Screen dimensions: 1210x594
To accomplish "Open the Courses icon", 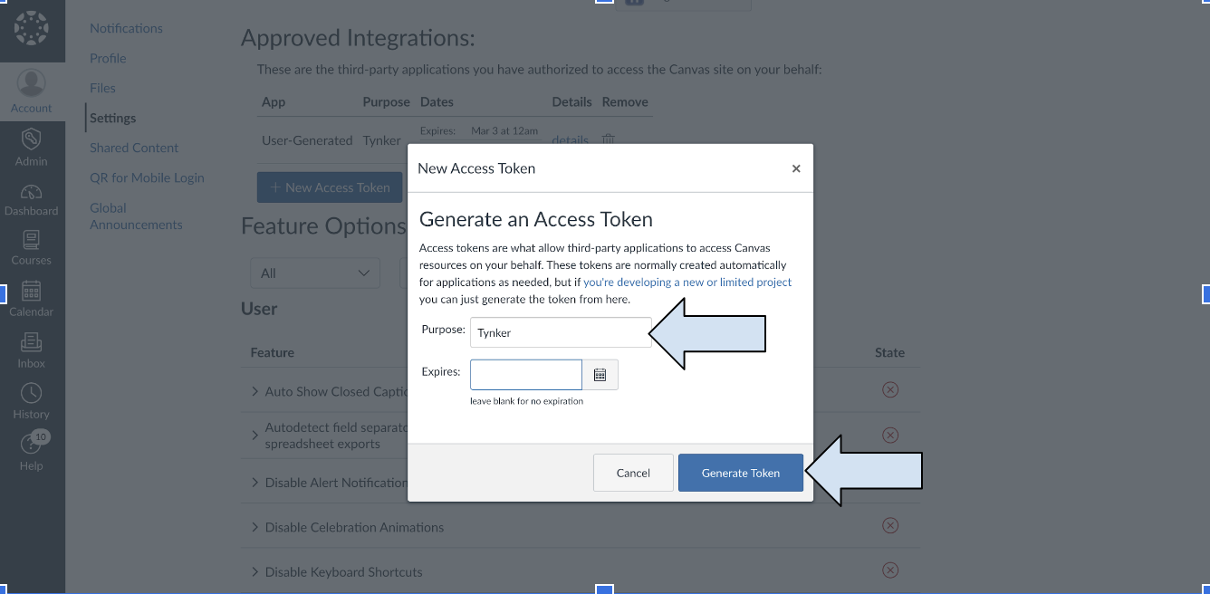I will pos(32,248).
